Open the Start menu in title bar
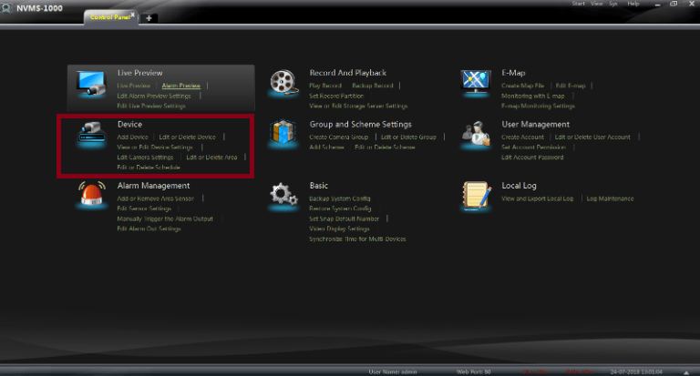This screenshot has width=700, height=376. 578,4
